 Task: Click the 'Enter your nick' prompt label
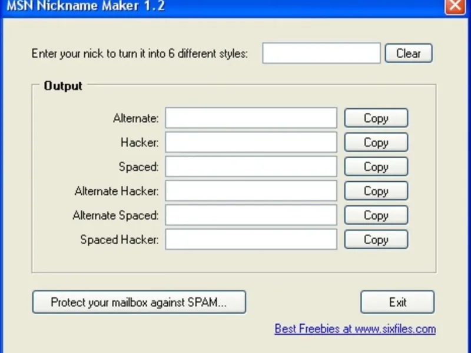tap(140, 54)
